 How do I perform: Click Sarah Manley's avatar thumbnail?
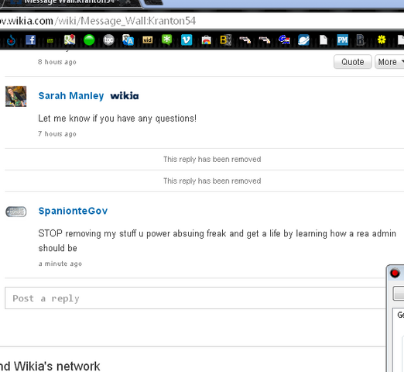pyautogui.click(x=16, y=96)
